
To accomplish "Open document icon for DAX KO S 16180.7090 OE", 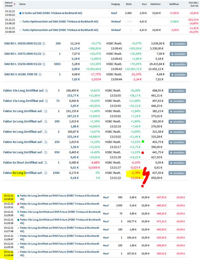I will pos(40,74).
